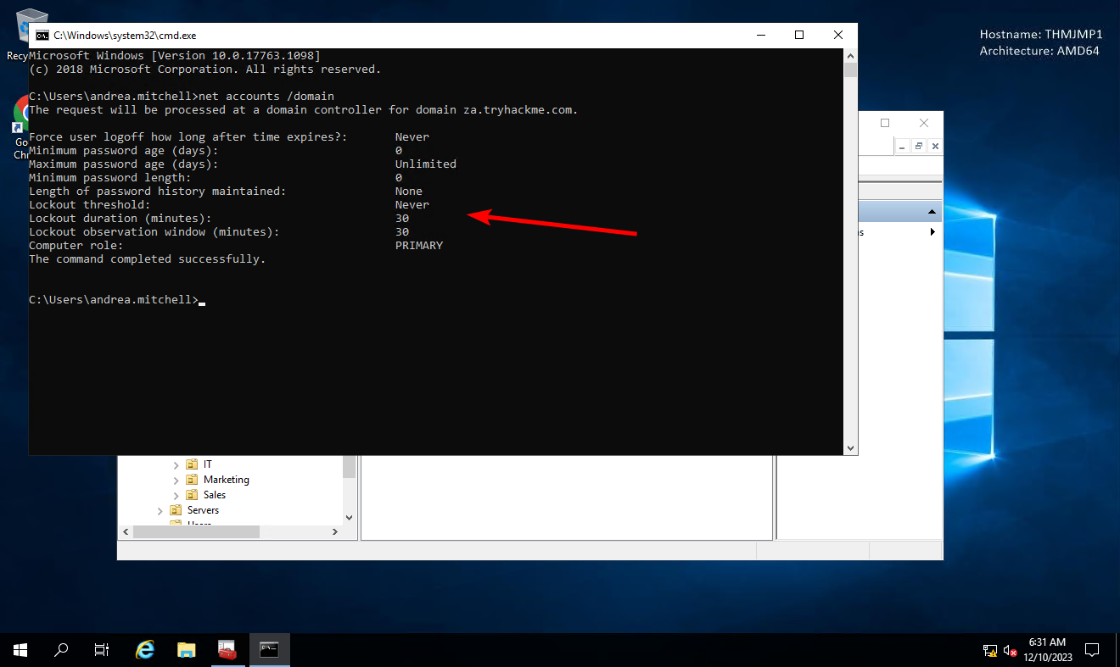Open taskbar Search magnifier
This screenshot has height=667, width=1120.
coord(61,650)
